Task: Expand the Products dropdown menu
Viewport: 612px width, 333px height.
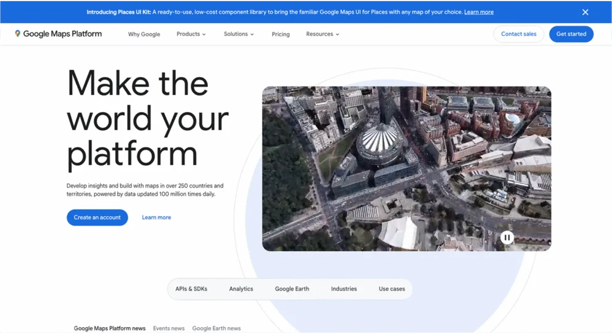Action: (191, 34)
